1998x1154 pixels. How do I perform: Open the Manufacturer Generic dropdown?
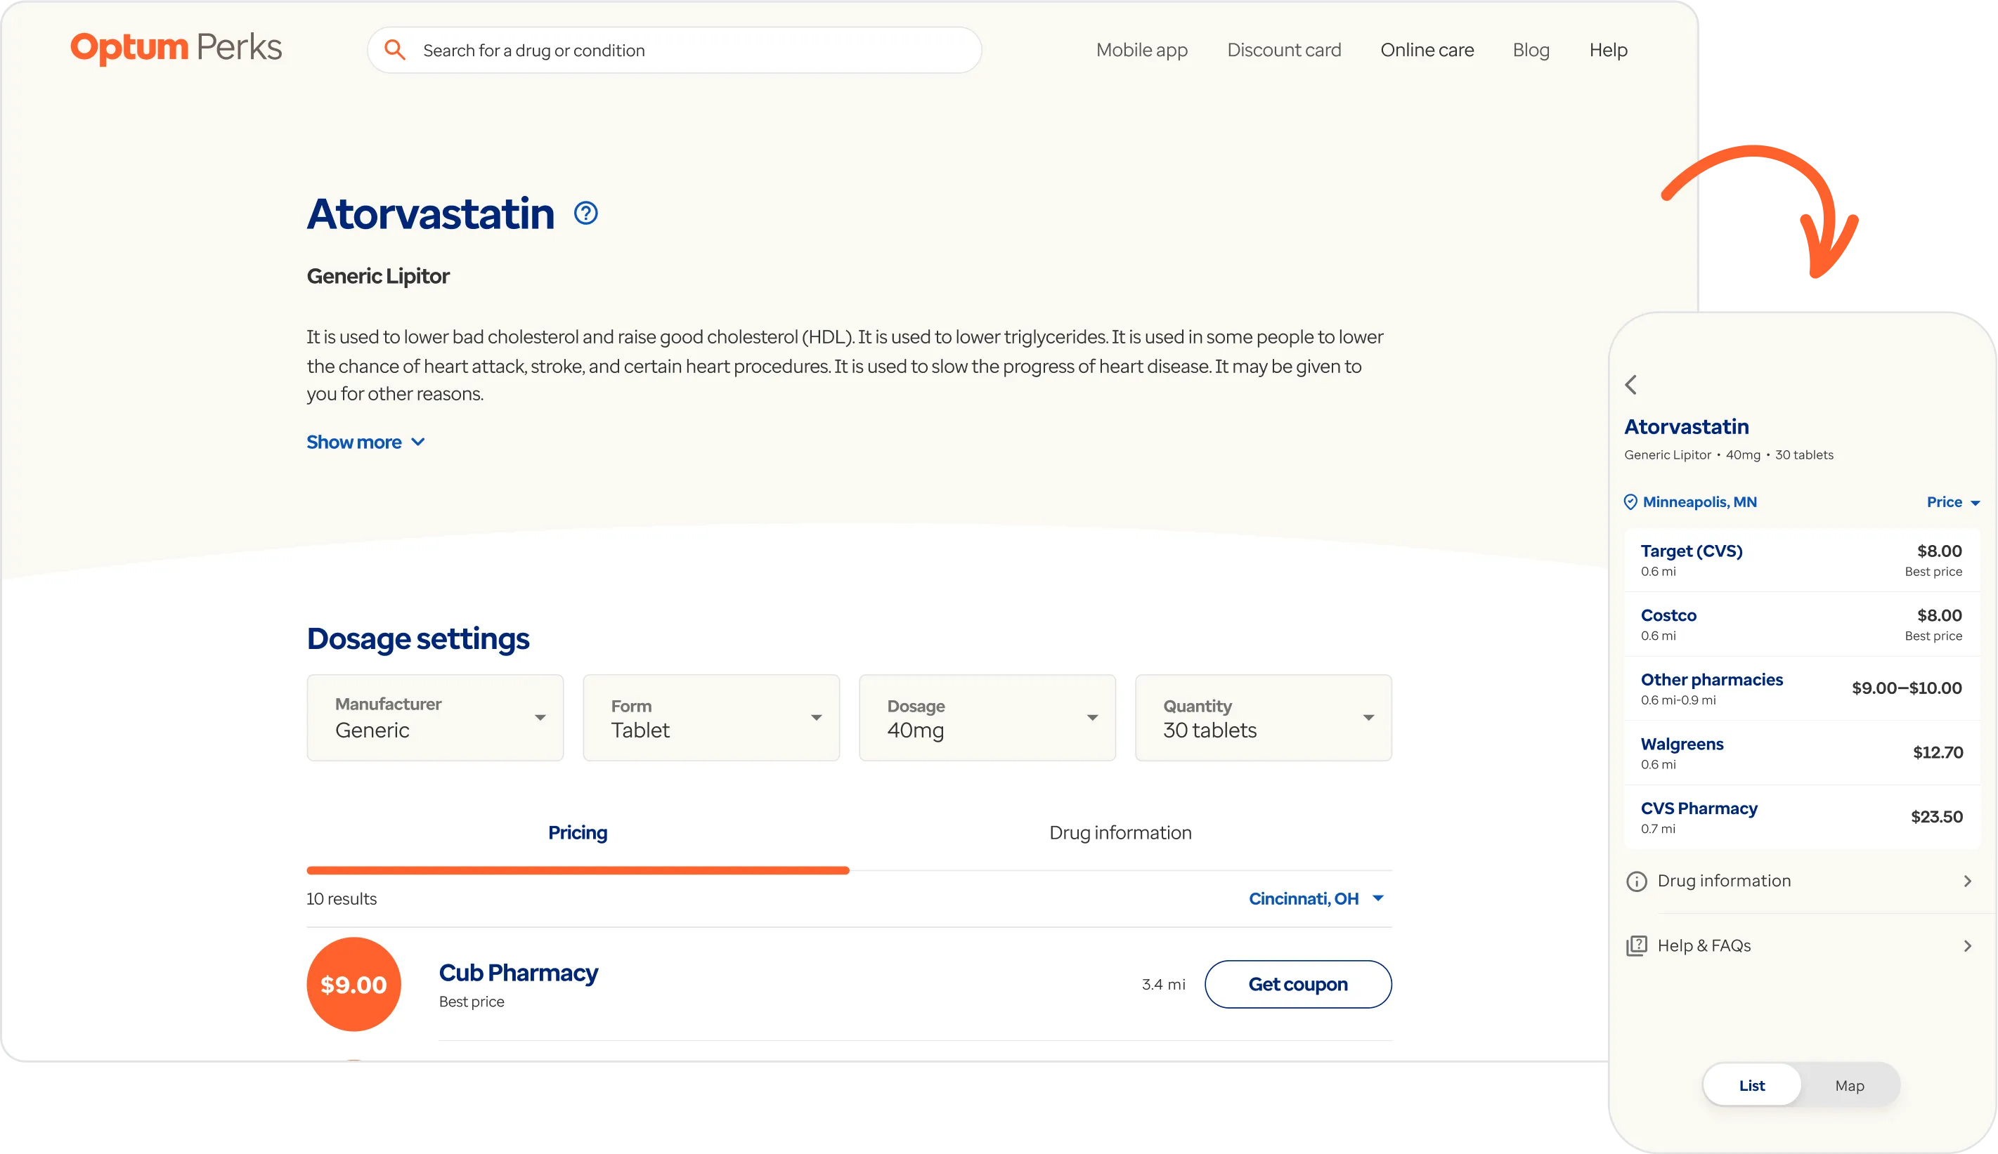[435, 718]
